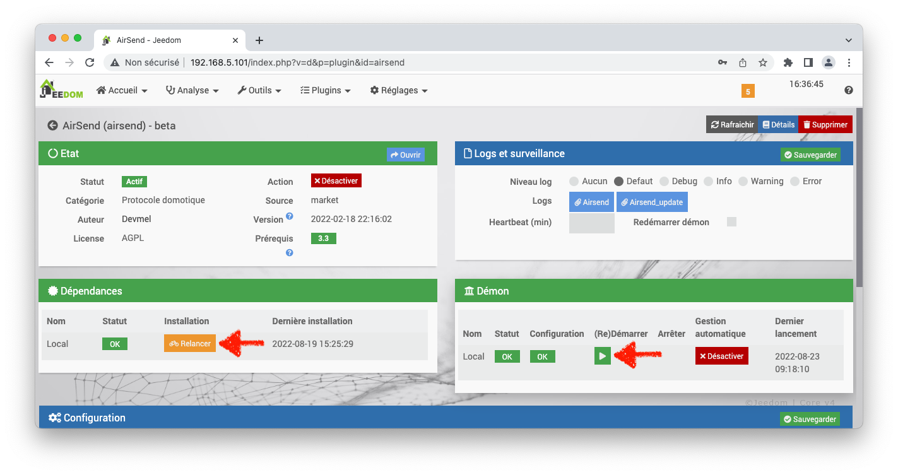The height and width of the screenshot is (475, 898).
Task: Expand the Réglages menu
Action: pyautogui.click(x=398, y=90)
